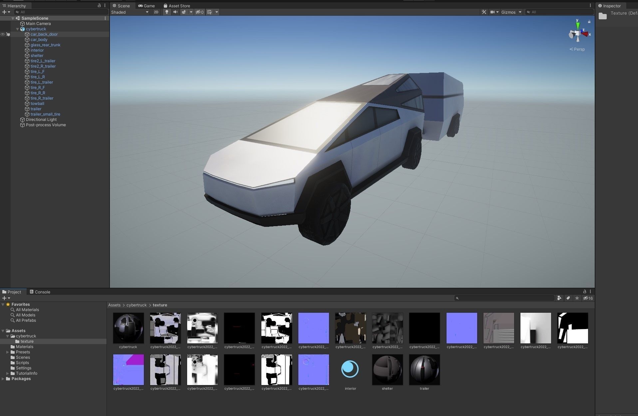Select the Scene tab
This screenshot has height=416, width=638.
click(121, 6)
